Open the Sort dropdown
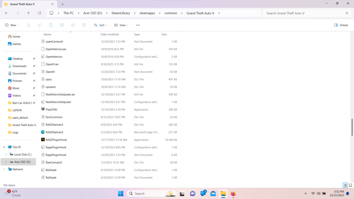Viewport: 354px width, 199px height. click(101, 25)
